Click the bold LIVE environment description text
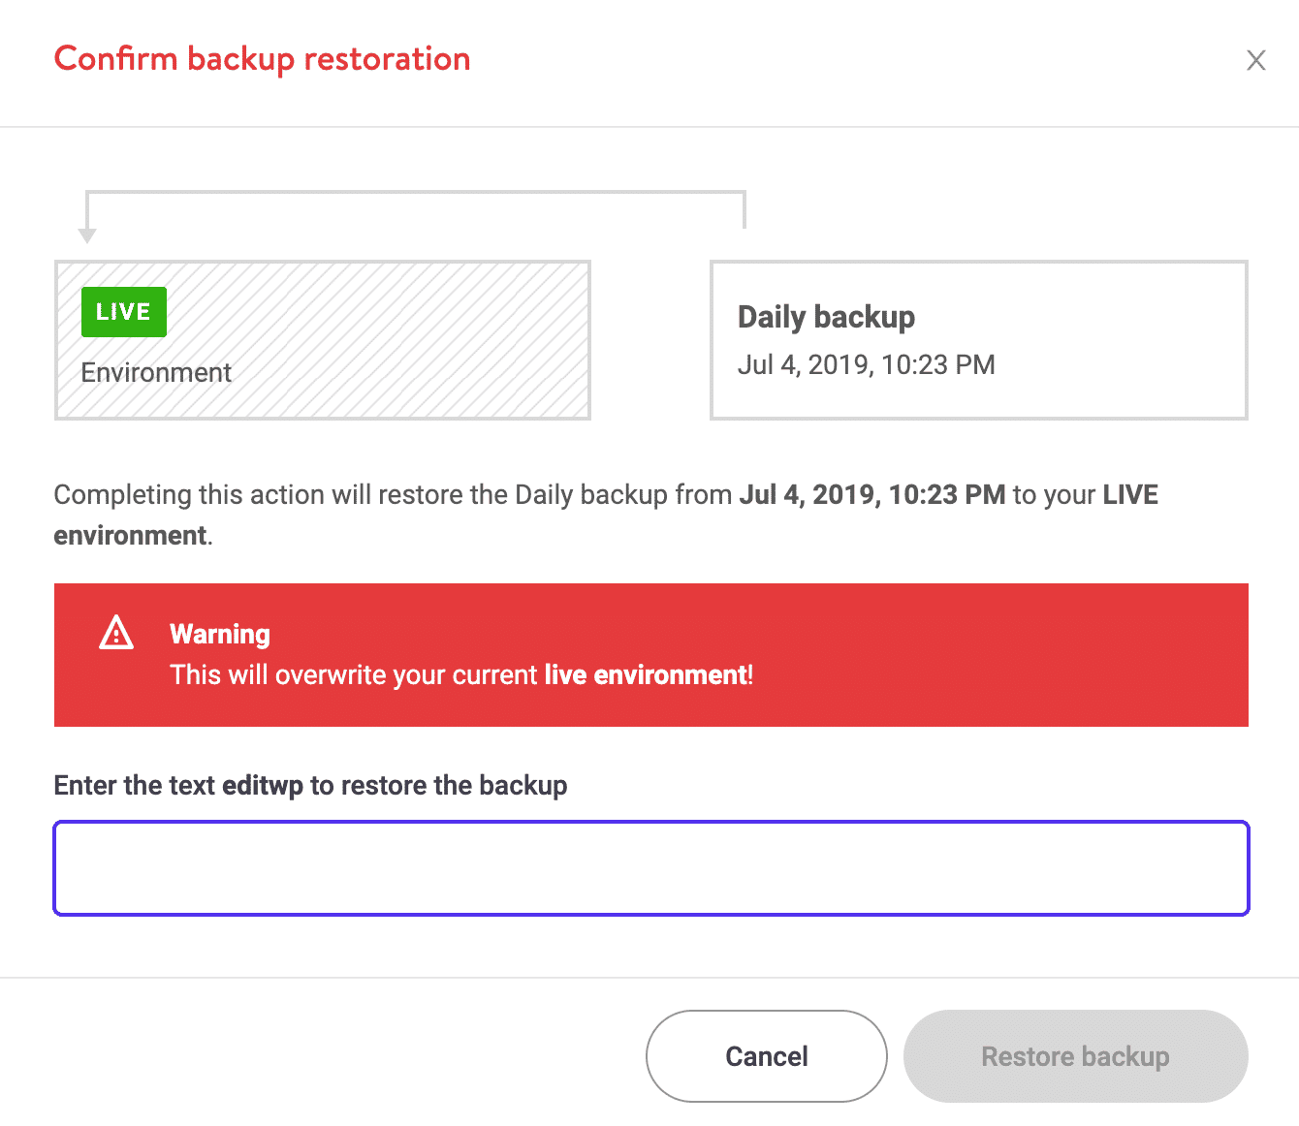This screenshot has width=1299, height=1126. pos(1130,494)
